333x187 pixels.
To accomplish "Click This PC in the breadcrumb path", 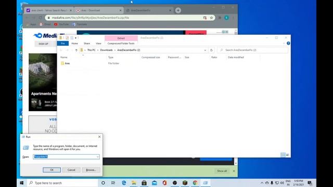I will [92, 50].
